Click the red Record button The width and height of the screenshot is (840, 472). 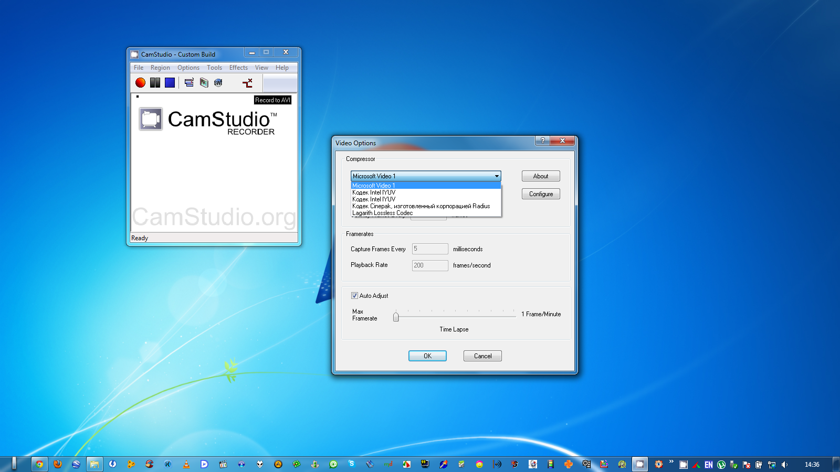tap(140, 83)
